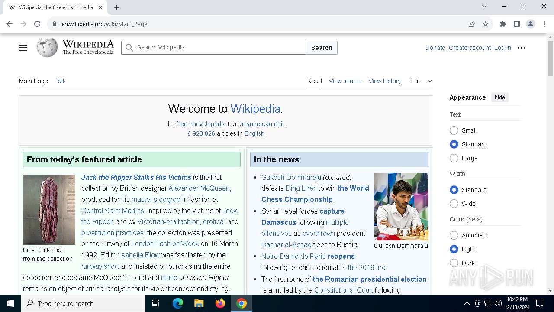Open a new tab with the plus icon
This screenshot has width=554, height=312.
(117, 7)
